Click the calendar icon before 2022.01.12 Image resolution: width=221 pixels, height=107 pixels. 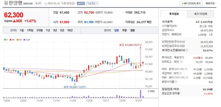click(x=46, y=4)
